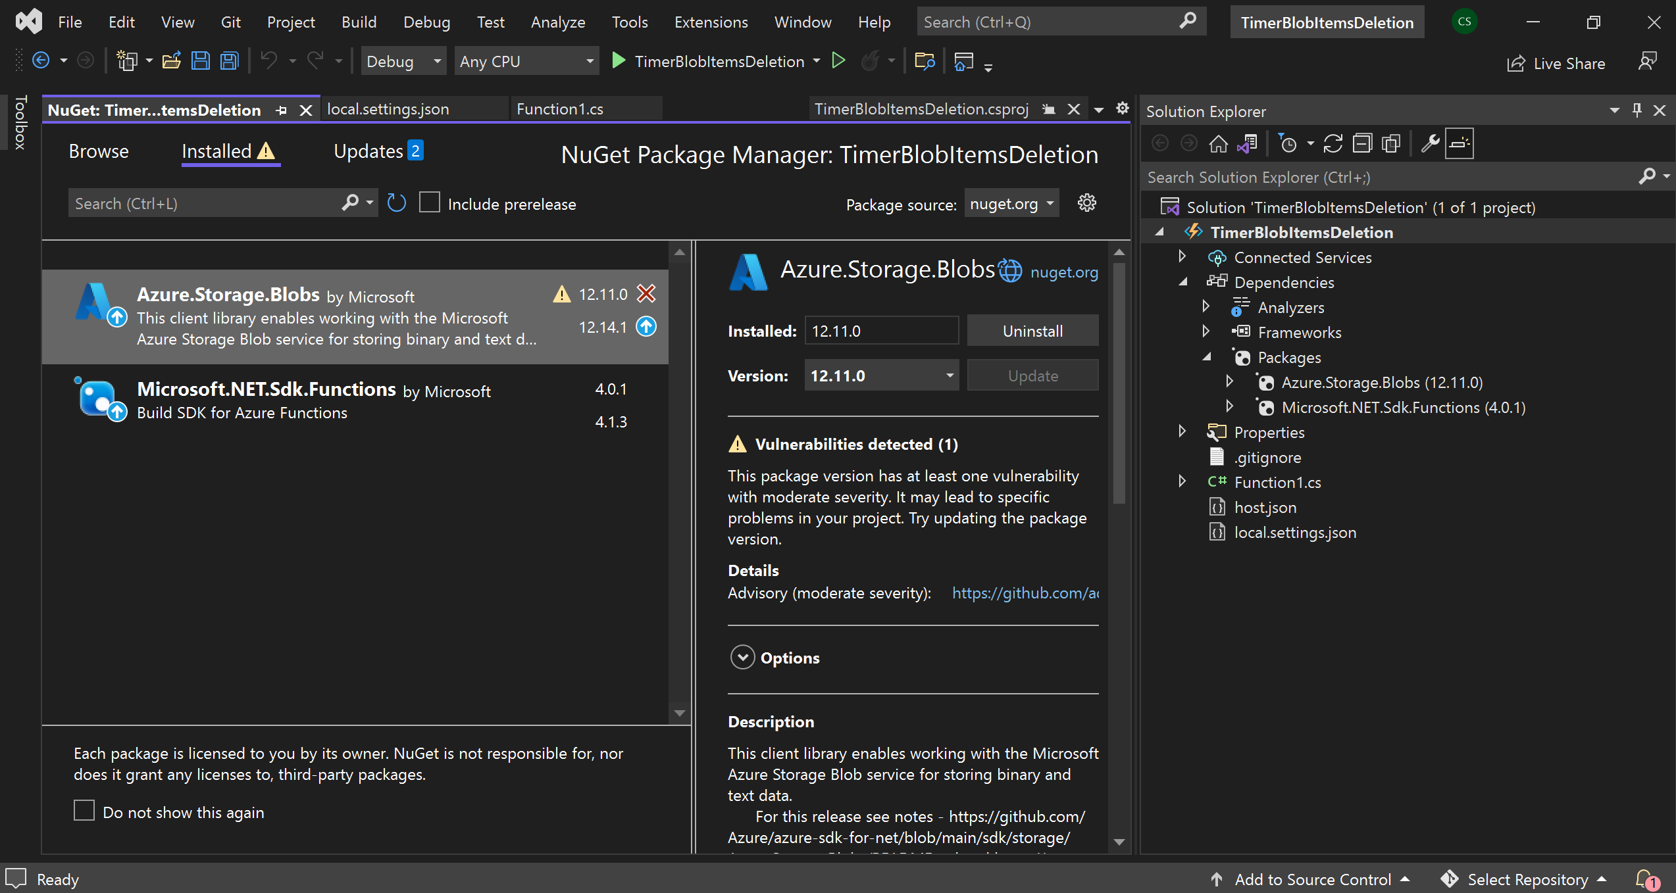
Task: Open the Debug configuration dropdown
Action: (403, 61)
